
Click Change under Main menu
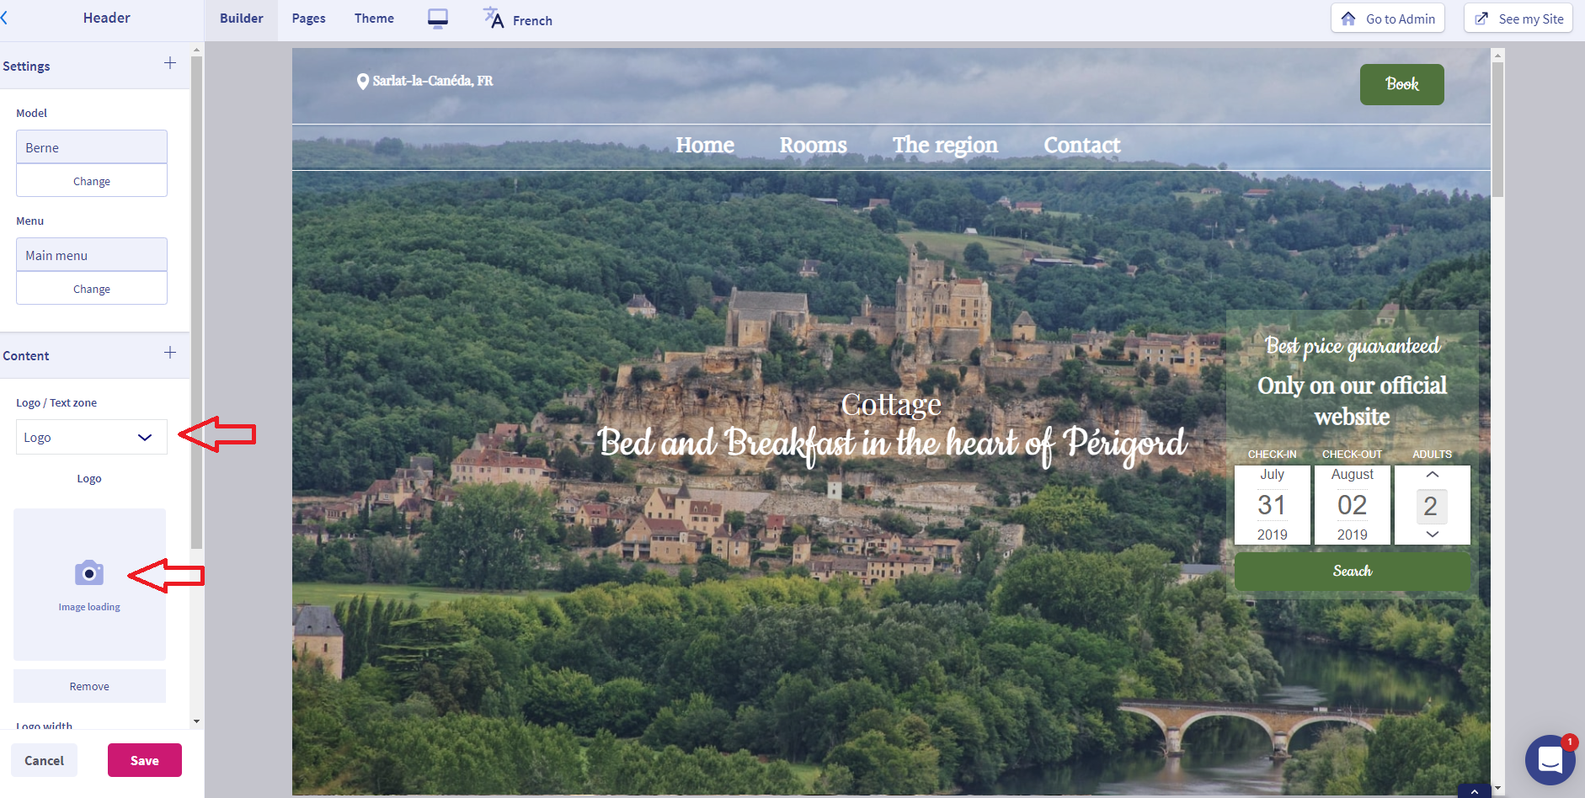(91, 289)
